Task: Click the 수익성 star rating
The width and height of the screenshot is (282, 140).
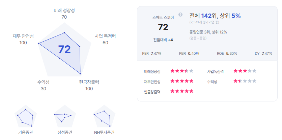Action: coord(245,81)
